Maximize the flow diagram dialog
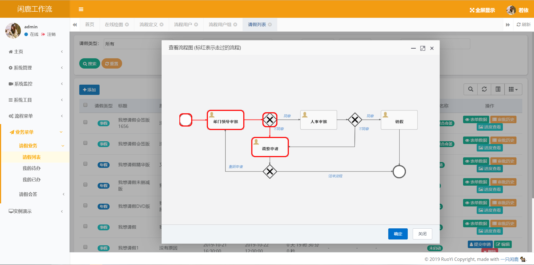This screenshot has width=534, height=265. 423,48
